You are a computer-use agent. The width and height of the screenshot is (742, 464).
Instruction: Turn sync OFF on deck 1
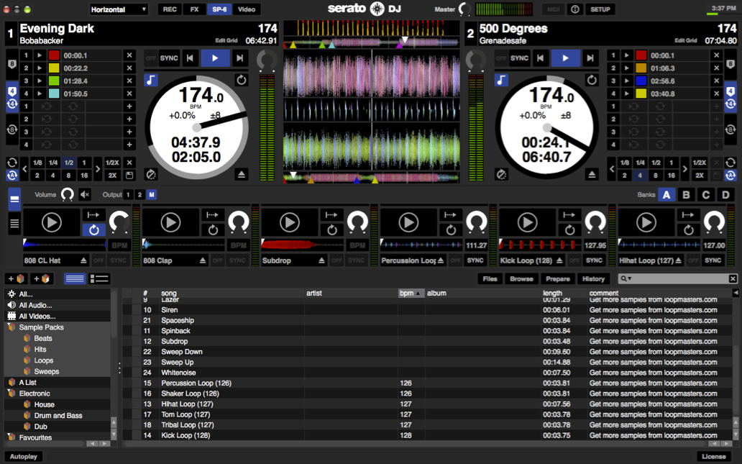pos(150,58)
